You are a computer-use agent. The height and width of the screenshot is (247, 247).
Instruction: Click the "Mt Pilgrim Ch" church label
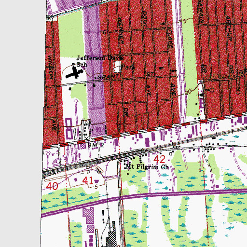click(147, 167)
